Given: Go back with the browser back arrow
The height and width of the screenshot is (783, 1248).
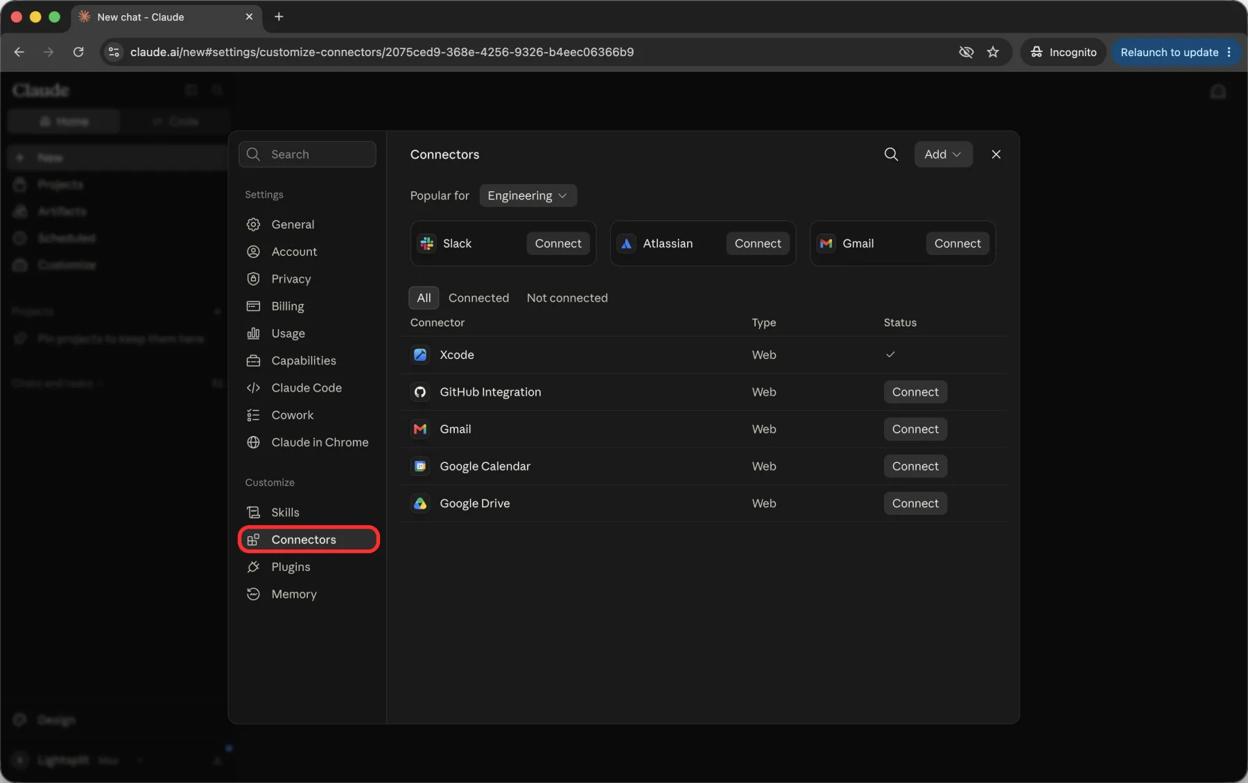Looking at the screenshot, I should click(x=19, y=52).
